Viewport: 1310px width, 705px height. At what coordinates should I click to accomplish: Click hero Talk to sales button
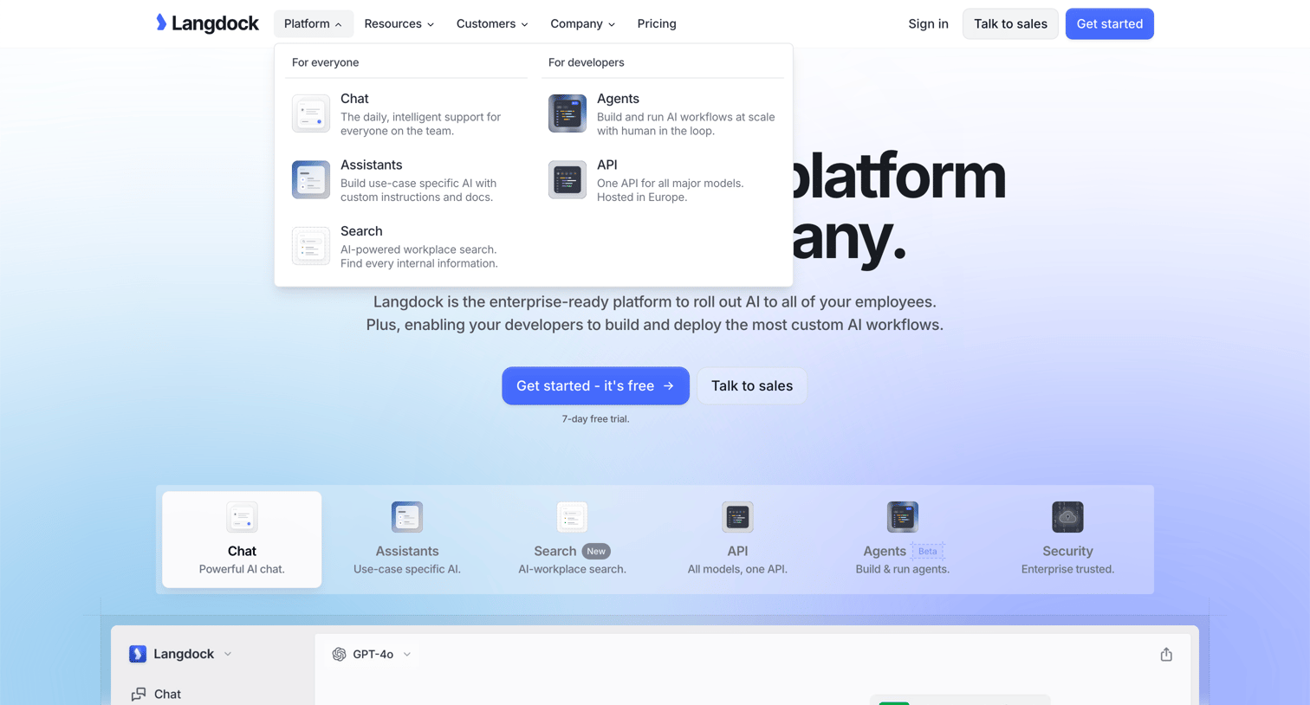click(x=752, y=386)
